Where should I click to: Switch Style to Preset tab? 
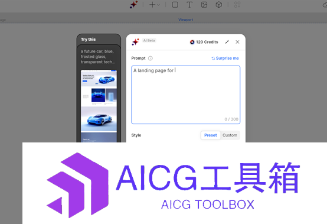tap(210, 135)
